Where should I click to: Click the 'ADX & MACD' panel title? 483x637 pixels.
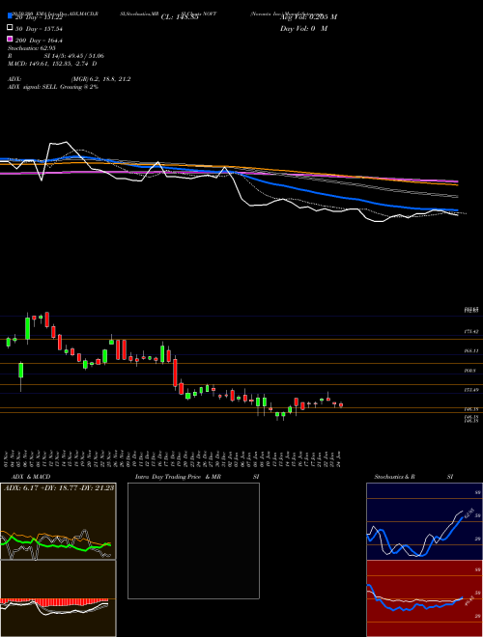[x=31, y=477]
